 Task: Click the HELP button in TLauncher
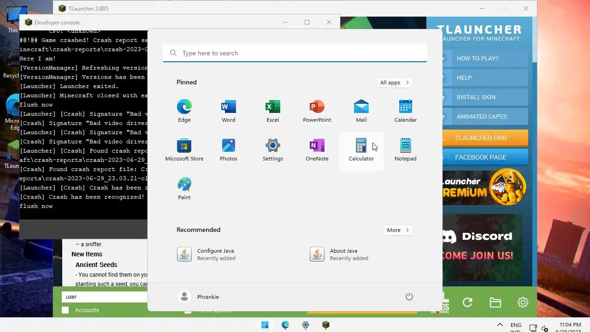tap(485, 78)
